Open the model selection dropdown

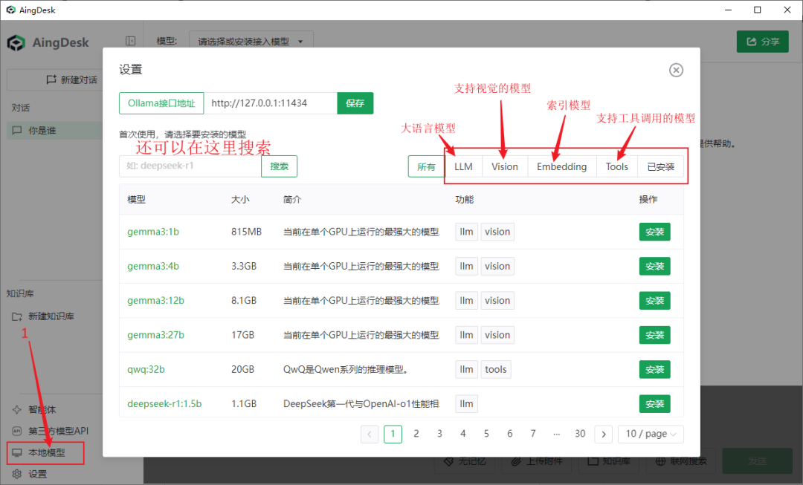tap(251, 42)
